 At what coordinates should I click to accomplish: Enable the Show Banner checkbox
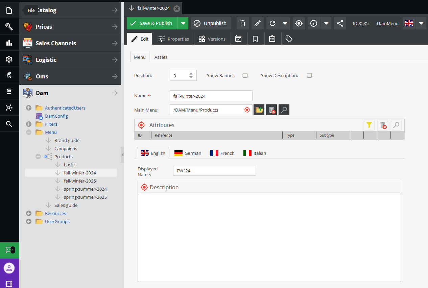pos(245,75)
